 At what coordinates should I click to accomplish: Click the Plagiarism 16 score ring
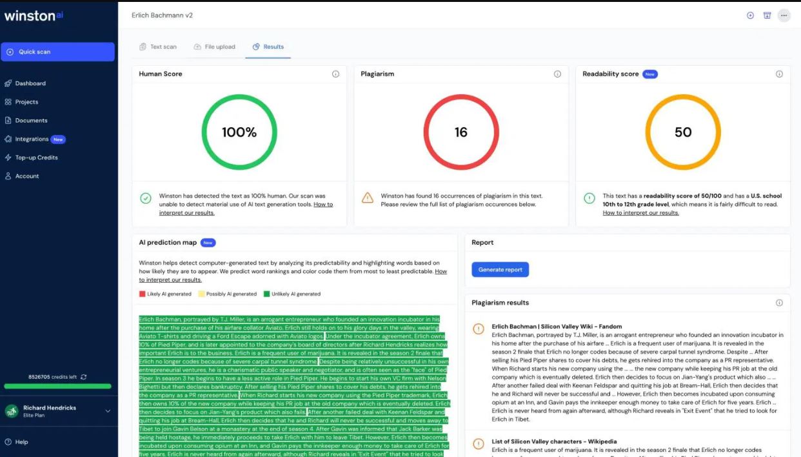pos(461,132)
